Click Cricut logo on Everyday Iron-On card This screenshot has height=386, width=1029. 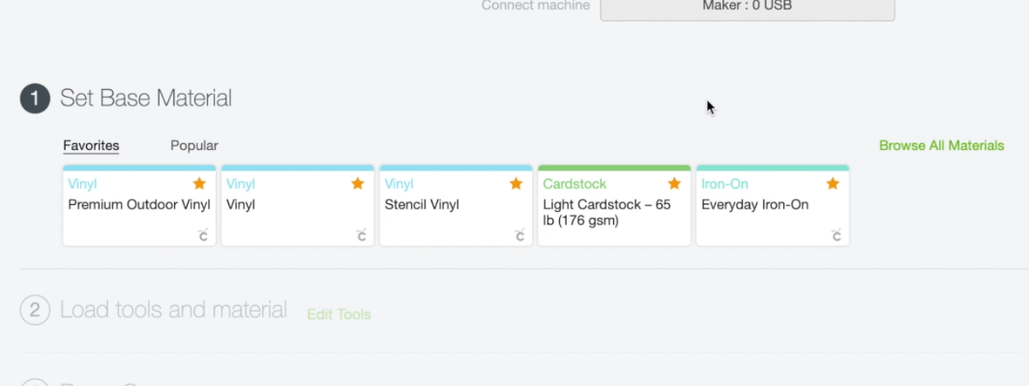click(836, 234)
